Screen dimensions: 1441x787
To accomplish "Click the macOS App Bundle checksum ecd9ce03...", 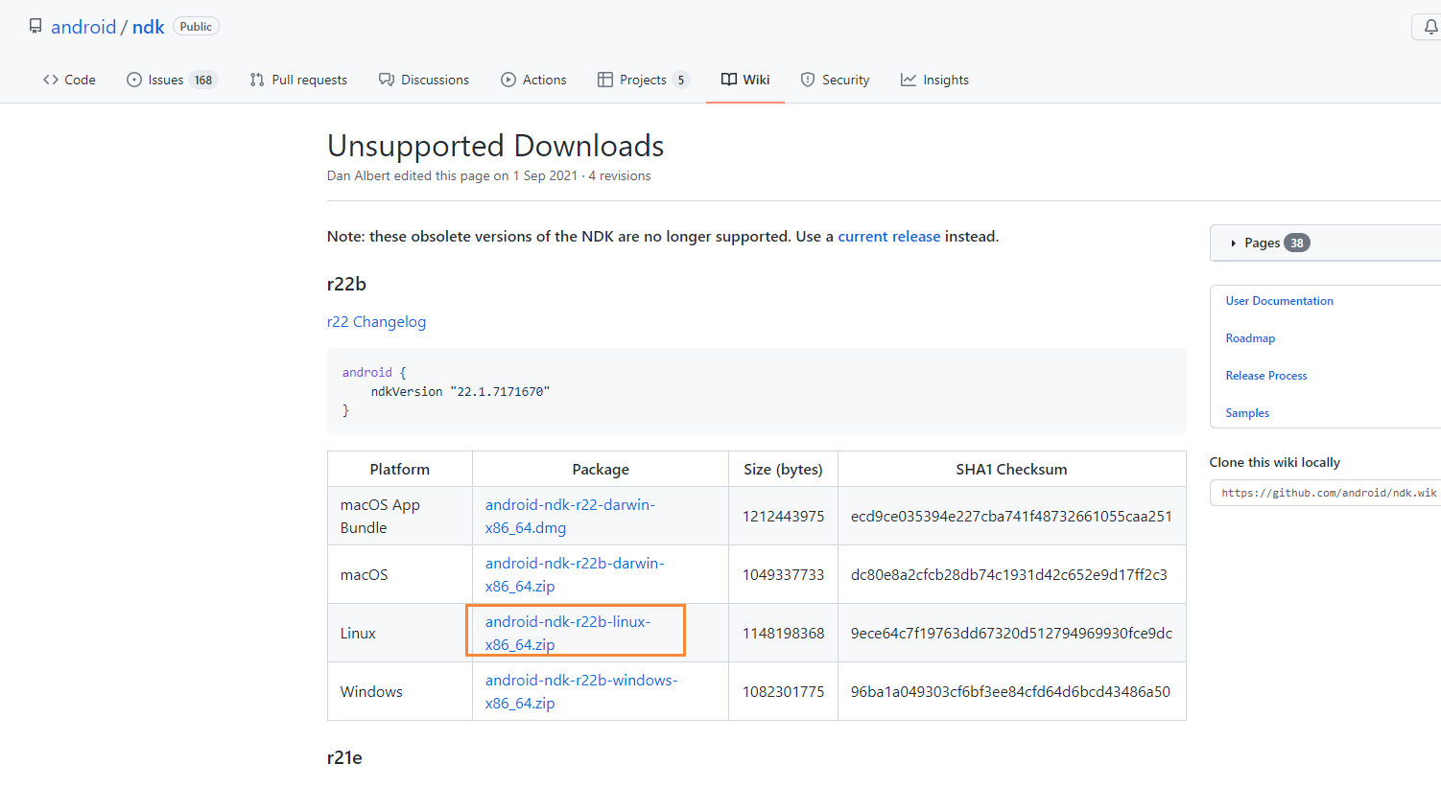I will point(1011,516).
